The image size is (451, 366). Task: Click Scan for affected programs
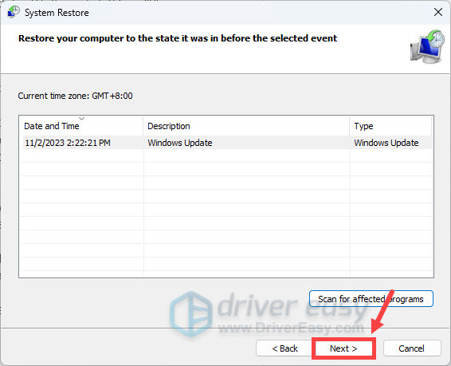(371, 299)
